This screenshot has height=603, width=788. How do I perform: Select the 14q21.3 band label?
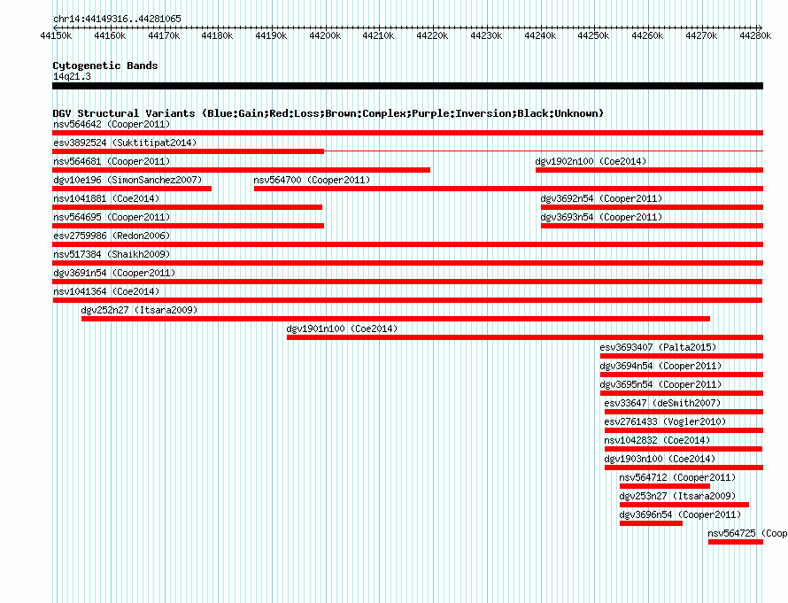click(x=72, y=76)
